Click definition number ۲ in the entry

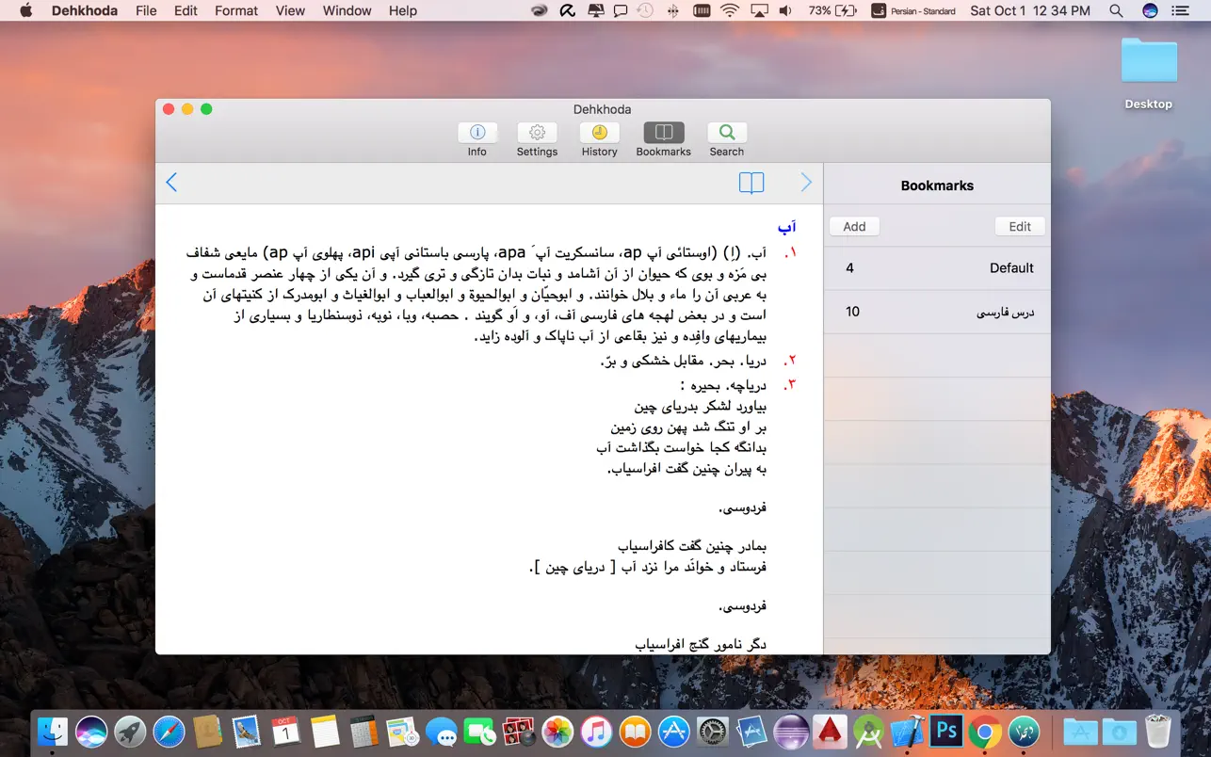pos(789,360)
